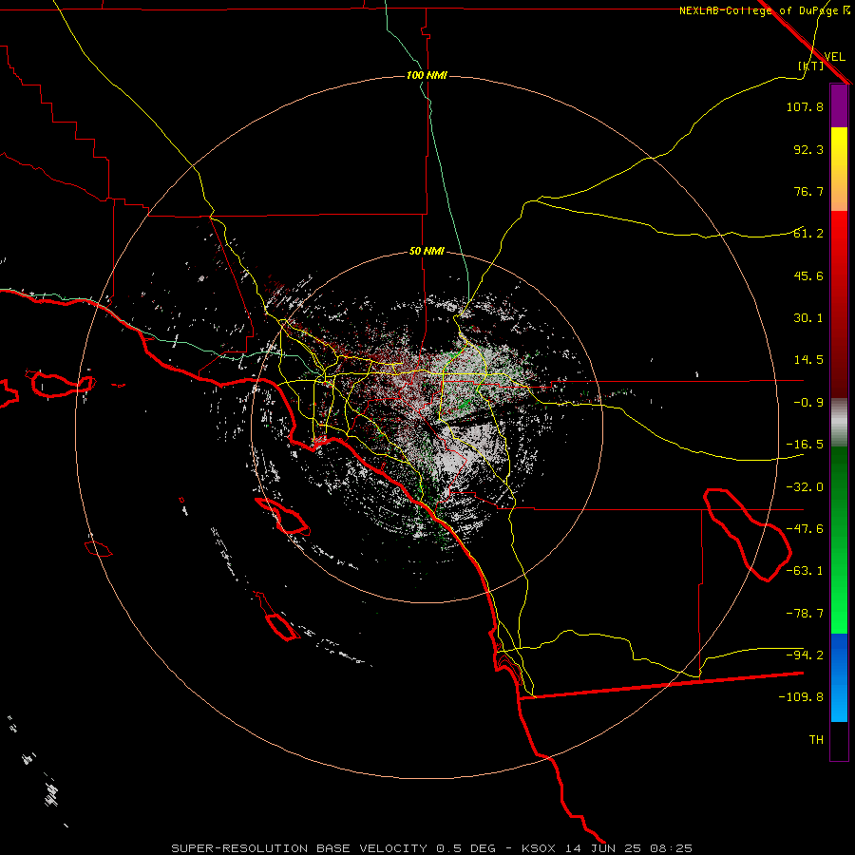Click the TH label on the legend
Viewport: 855px width, 855px height.
click(816, 739)
